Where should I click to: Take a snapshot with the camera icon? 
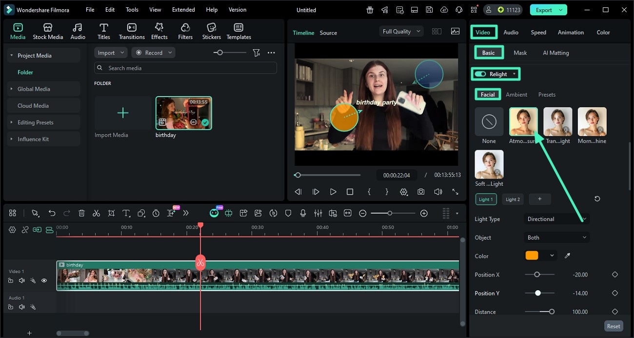coord(420,192)
